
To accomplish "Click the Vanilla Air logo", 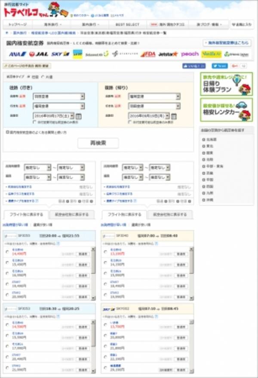I will 211,54.
